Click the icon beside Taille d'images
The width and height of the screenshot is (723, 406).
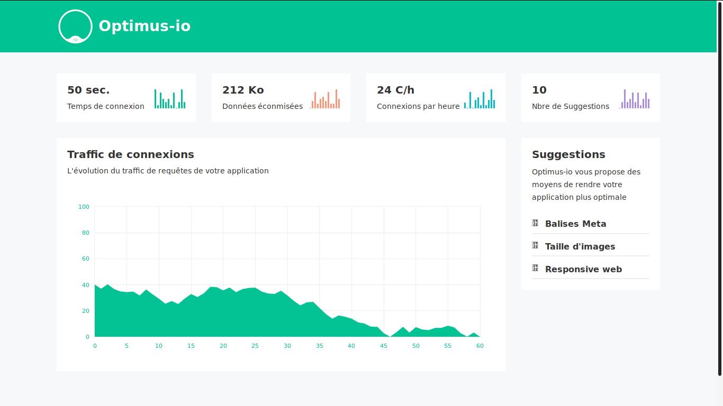click(535, 246)
